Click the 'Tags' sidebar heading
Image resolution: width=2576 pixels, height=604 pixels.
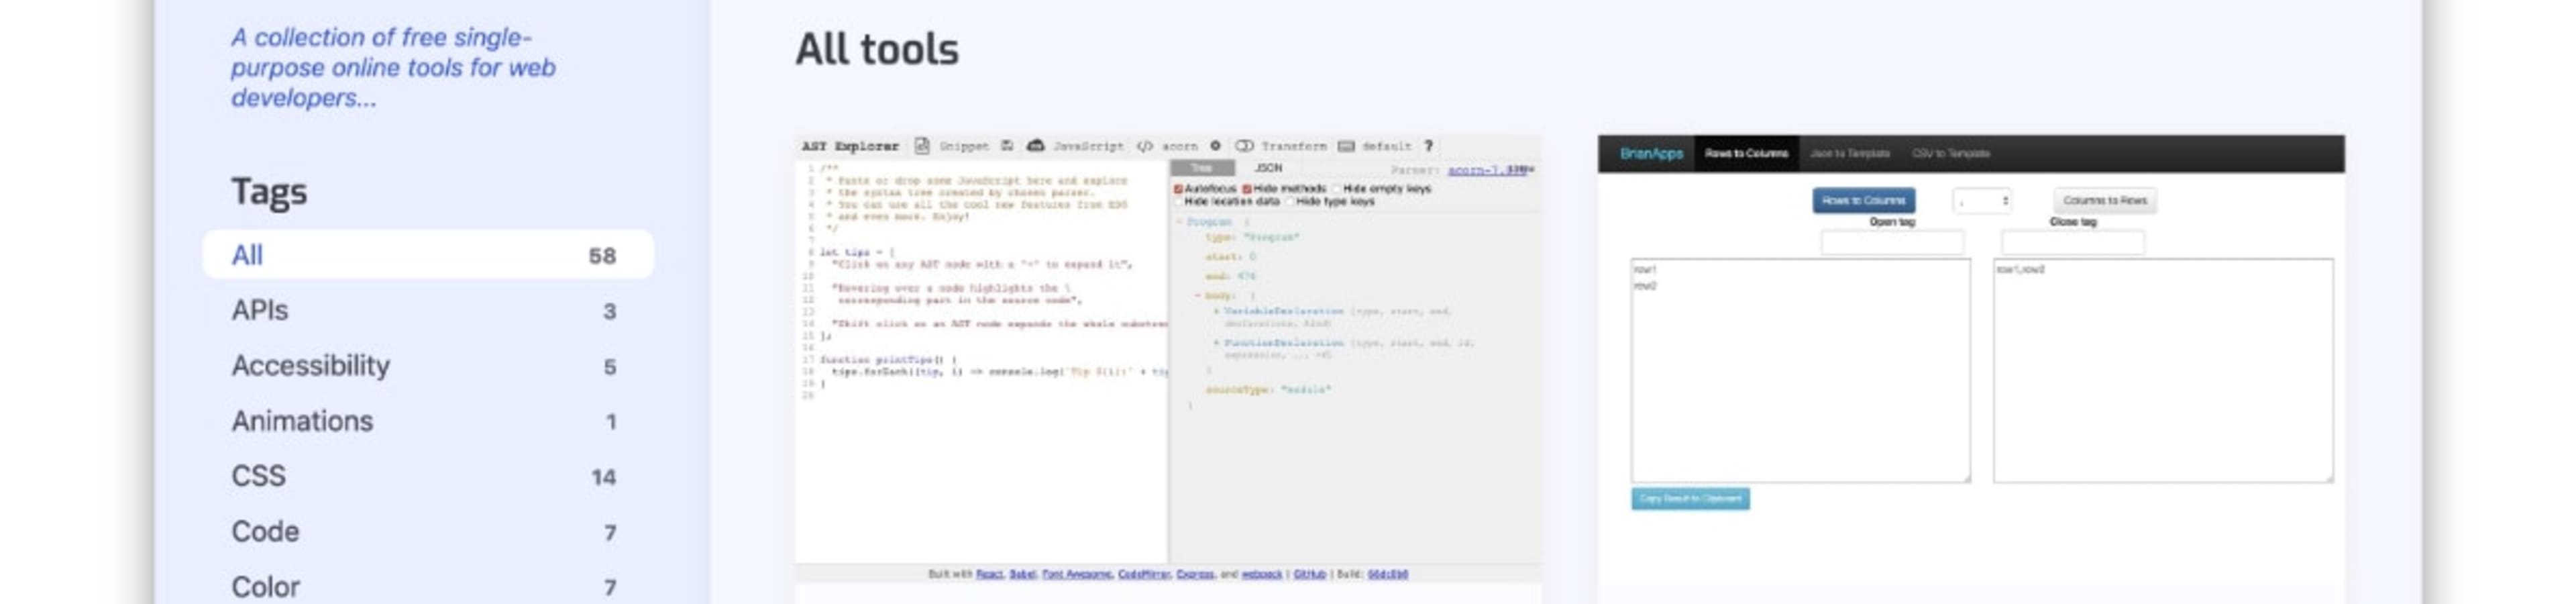pos(269,191)
